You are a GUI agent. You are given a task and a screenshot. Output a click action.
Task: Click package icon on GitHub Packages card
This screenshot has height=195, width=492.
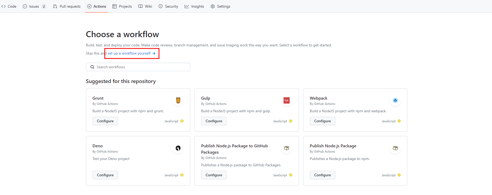(x=287, y=148)
